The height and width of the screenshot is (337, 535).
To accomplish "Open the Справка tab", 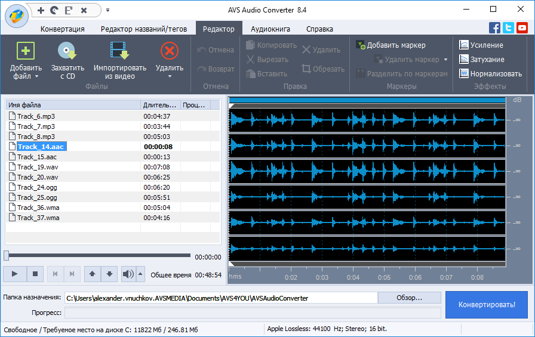I will [319, 29].
